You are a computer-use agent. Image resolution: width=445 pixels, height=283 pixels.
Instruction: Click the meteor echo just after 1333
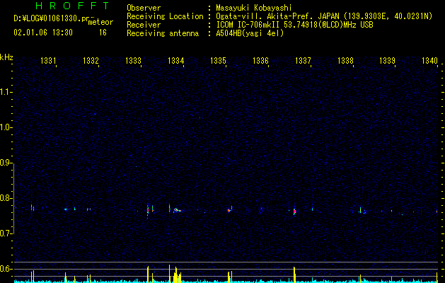point(148,210)
